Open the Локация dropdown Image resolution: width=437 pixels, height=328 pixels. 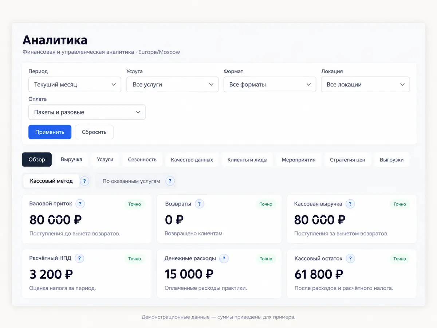coord(365,85)
